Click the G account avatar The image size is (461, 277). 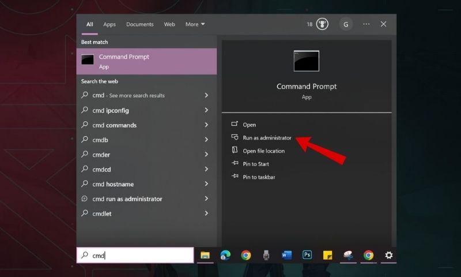coord(346,24)
